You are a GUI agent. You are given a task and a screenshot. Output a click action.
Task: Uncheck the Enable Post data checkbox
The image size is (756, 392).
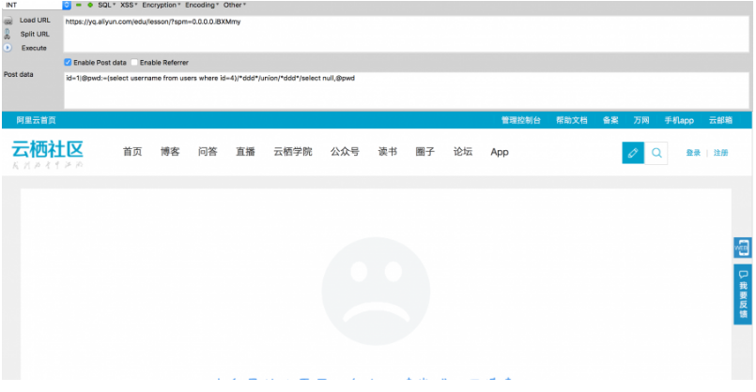pyautogui.click(x=68, y=62)
